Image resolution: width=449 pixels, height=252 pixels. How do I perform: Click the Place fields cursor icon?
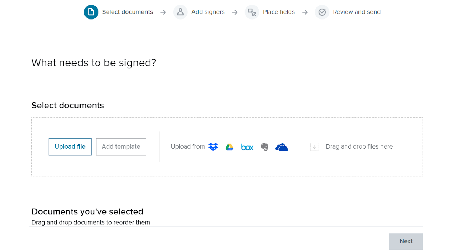click(x=252, y=12)
